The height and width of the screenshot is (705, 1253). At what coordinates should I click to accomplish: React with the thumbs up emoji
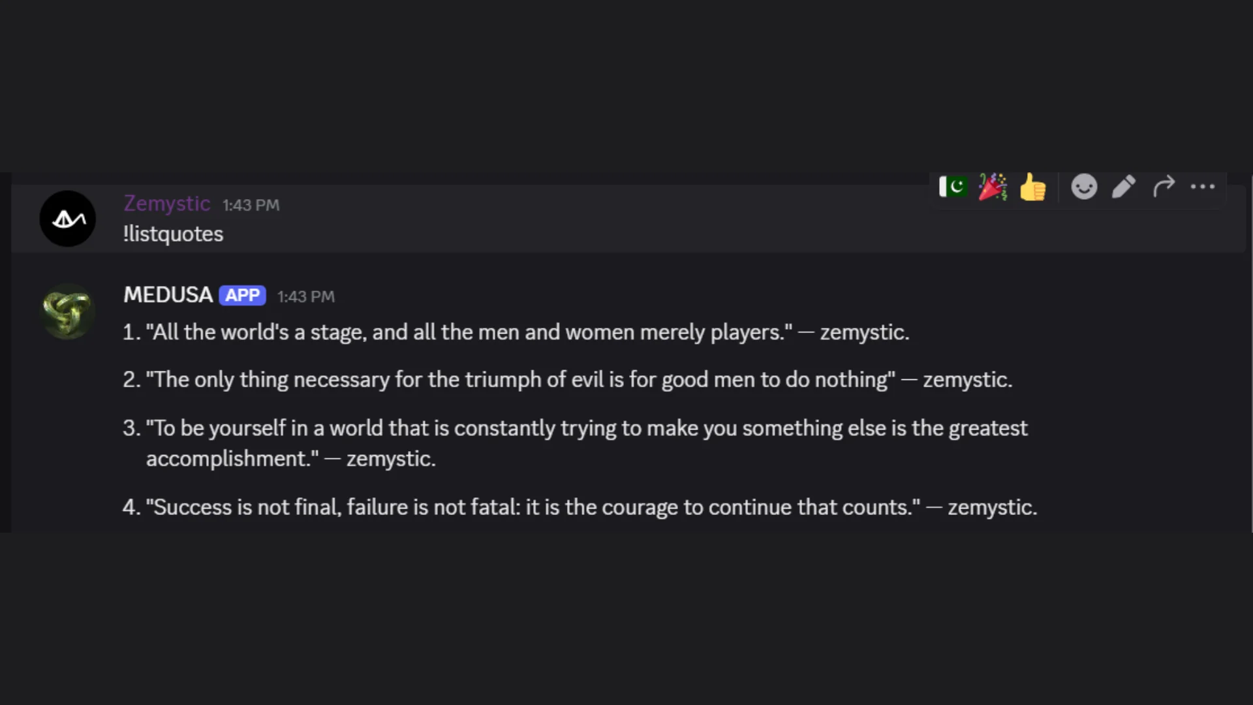pyautogui.click(x=1032, y=187)
